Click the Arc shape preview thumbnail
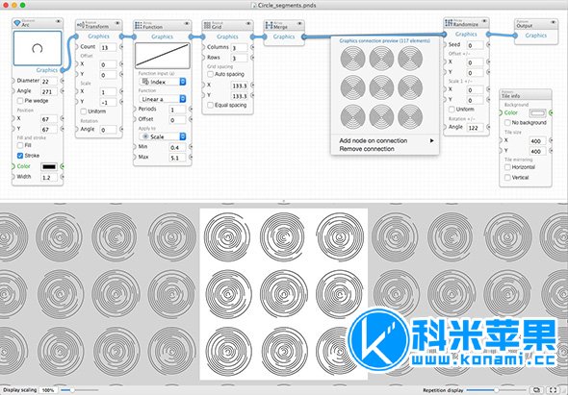 (38, 48)
